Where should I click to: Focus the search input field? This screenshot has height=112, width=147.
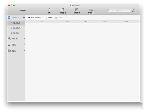tap(120, 11)
